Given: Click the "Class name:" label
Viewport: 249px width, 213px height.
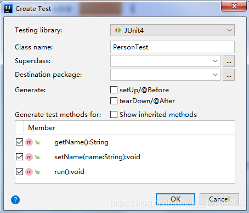Looking at the screenshot, I should [x=34, y=47].
